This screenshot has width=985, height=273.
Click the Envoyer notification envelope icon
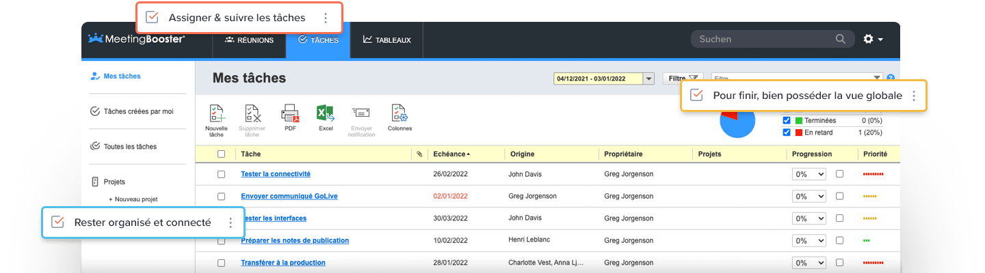[361, 113]
